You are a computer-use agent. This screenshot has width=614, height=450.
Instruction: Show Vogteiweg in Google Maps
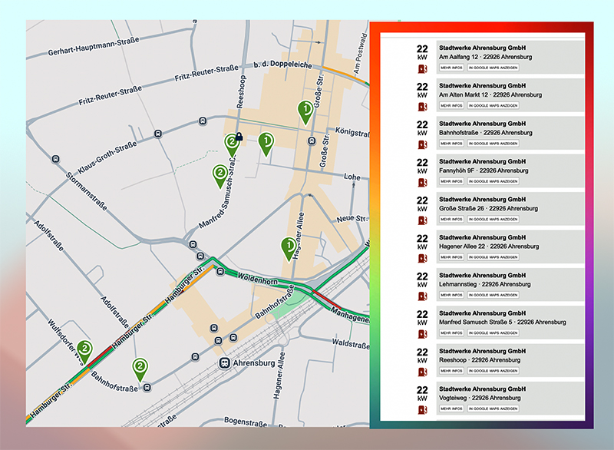click(x=494, y=409)
